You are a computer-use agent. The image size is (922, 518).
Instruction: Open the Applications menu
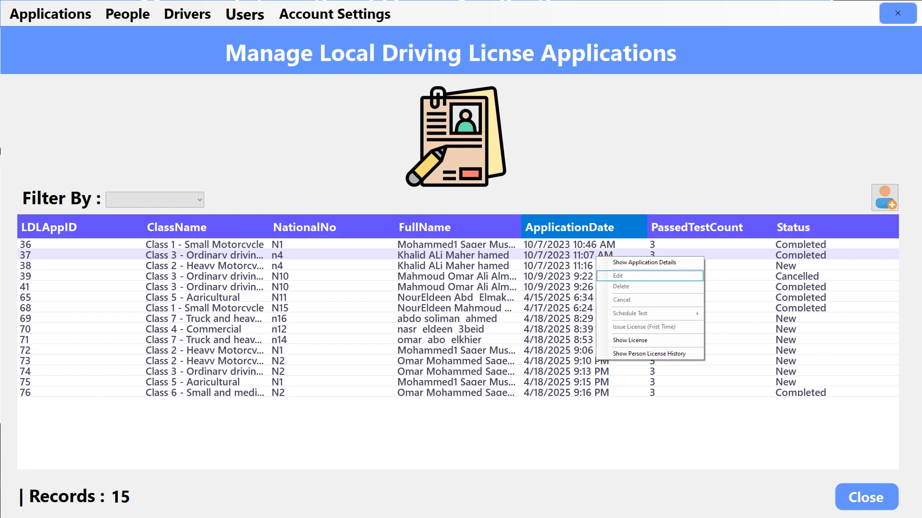click(50, 14)
